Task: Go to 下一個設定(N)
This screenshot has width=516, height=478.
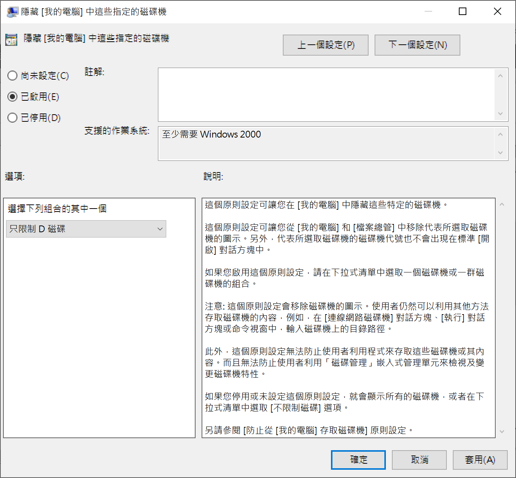Action: click(x=417, y=45)
